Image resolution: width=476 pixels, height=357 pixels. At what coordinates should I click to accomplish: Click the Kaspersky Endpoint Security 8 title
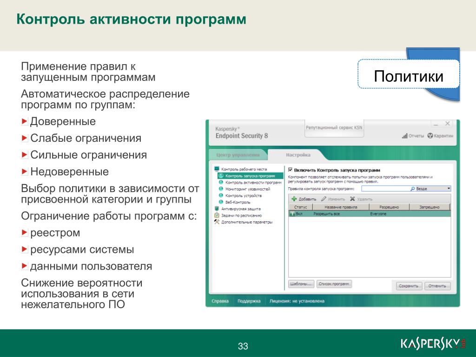242,132
